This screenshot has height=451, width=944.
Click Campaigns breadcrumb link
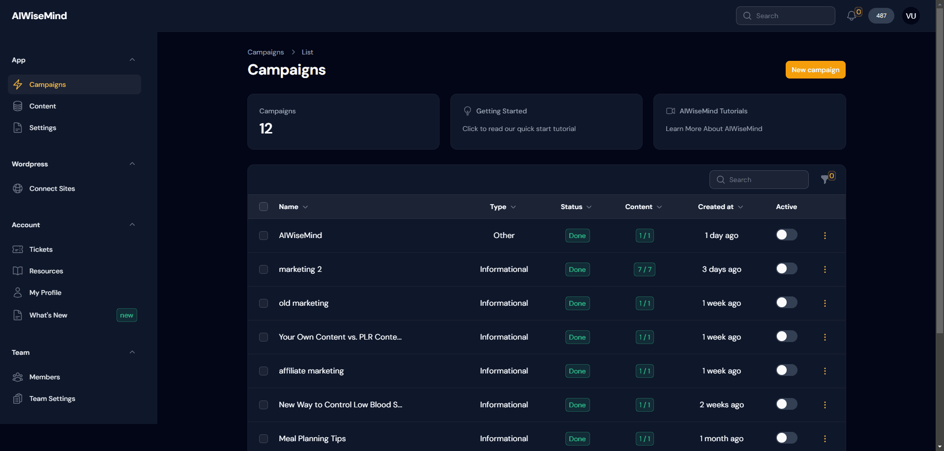pos(265,52)
